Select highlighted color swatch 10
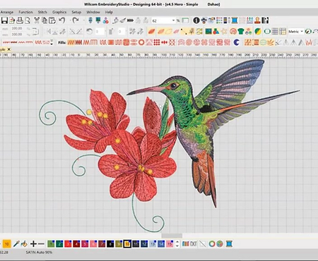318x261 pixels. tap(127, 244)
